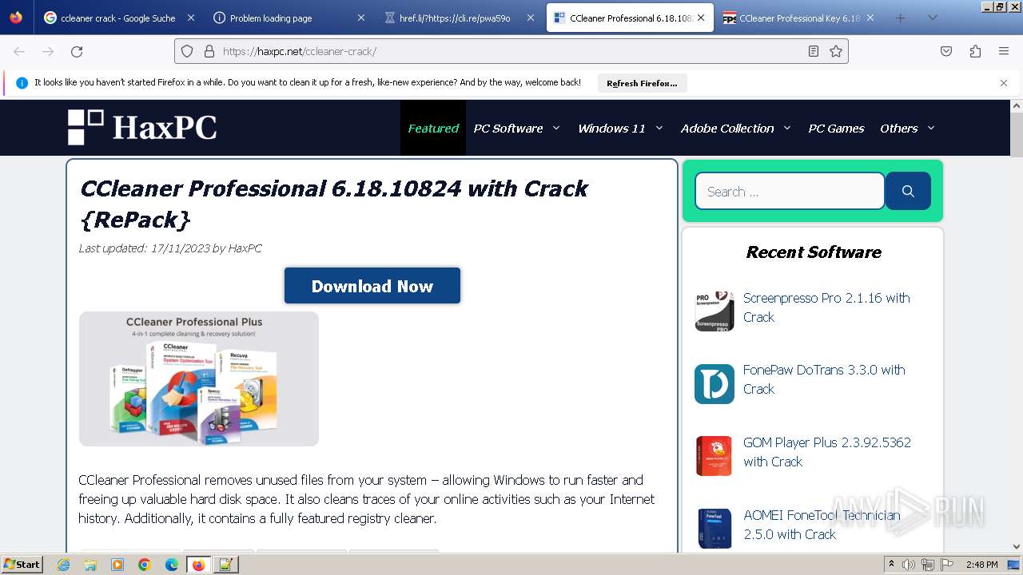Switch to the ccleaner crack Google Suche tab
The image size is (1023, 575).
[118, 18]
